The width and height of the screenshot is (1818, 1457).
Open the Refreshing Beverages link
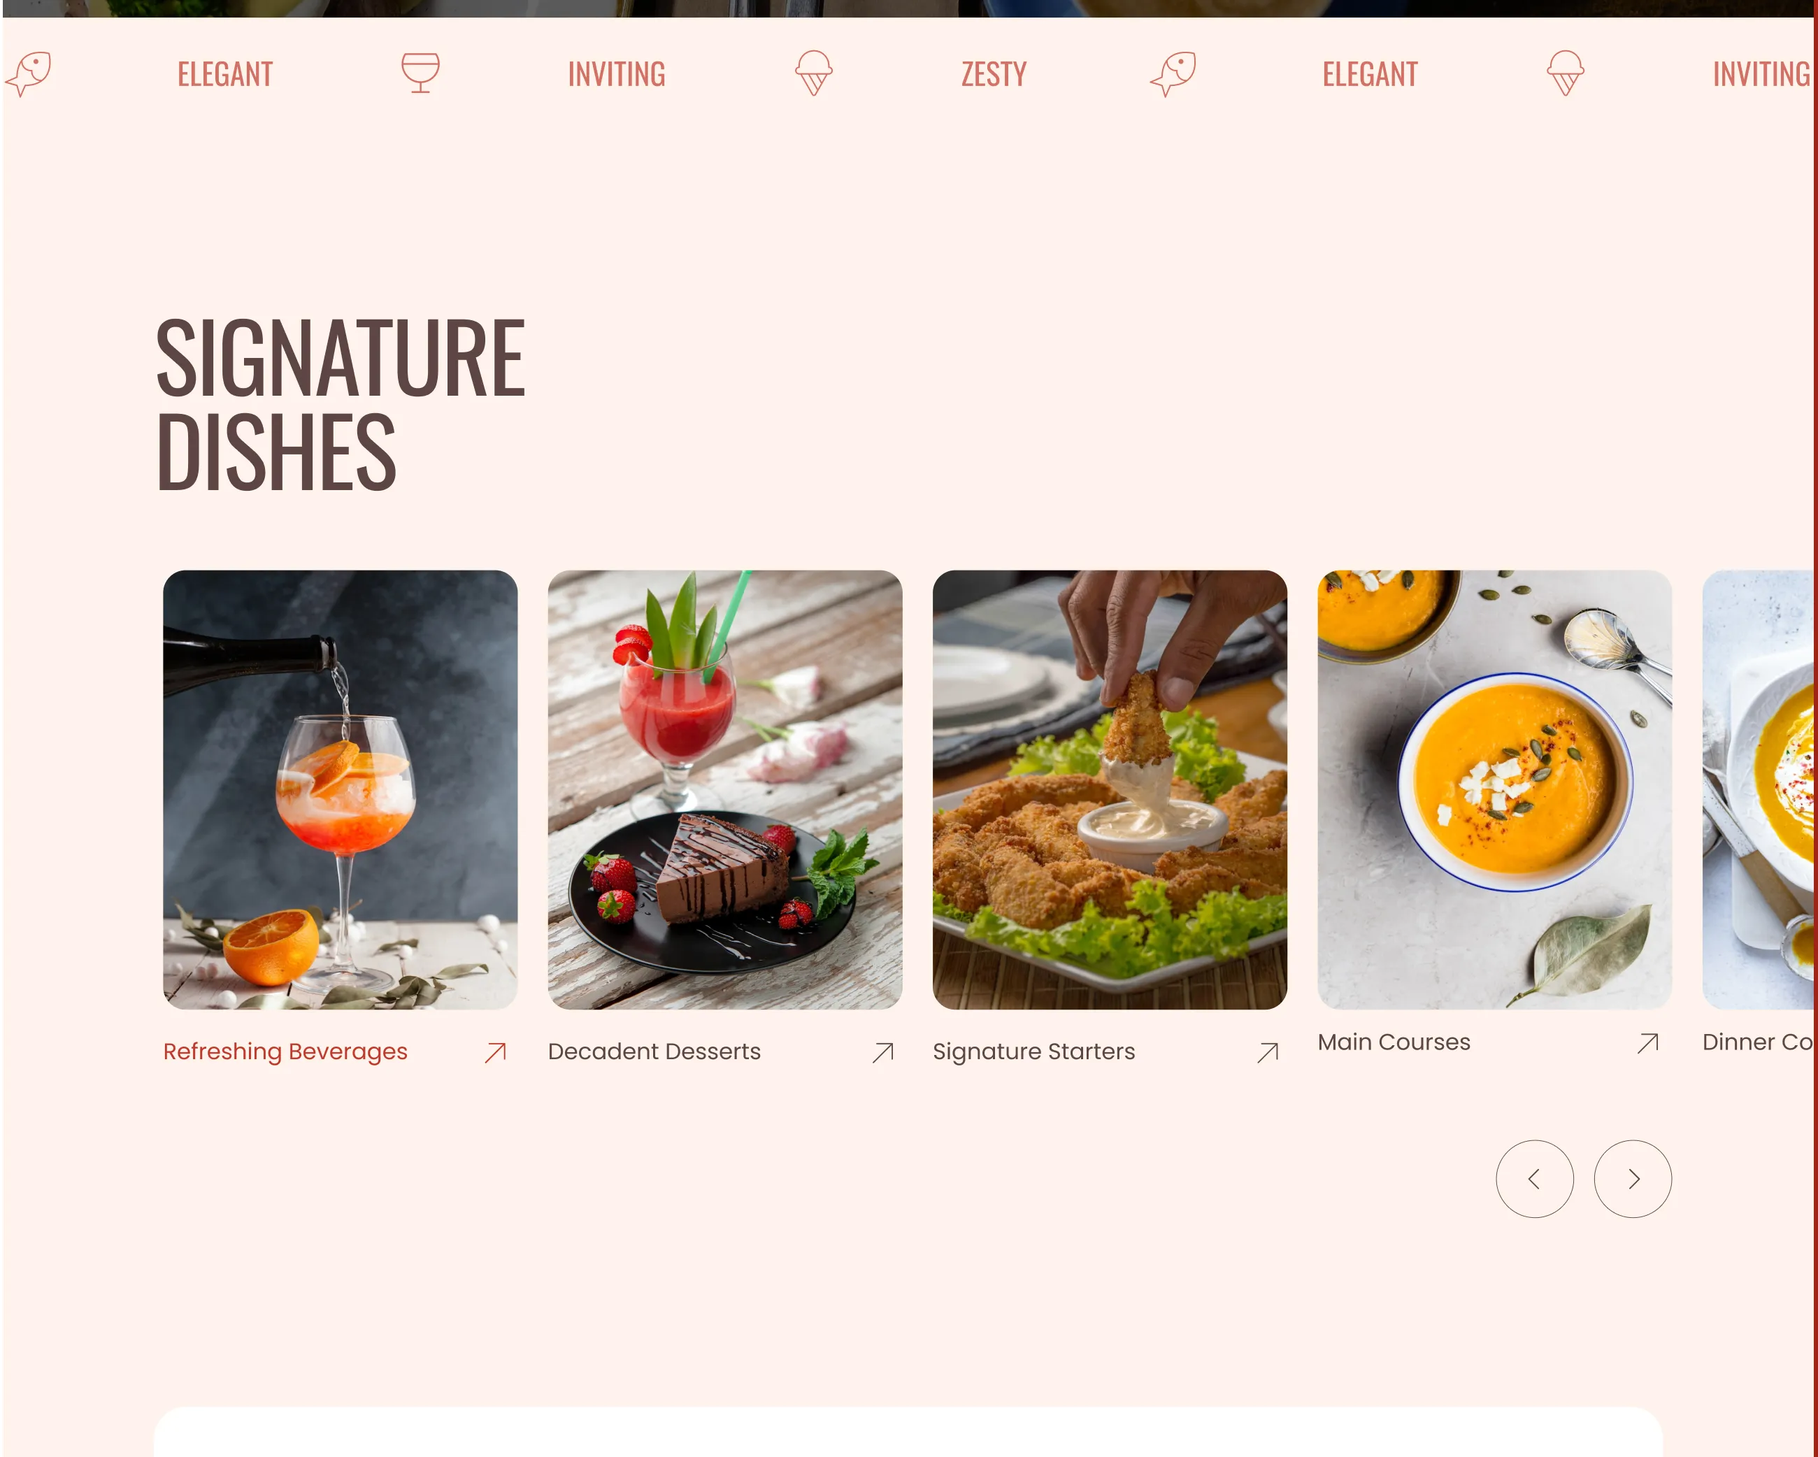pos(285,1052)
